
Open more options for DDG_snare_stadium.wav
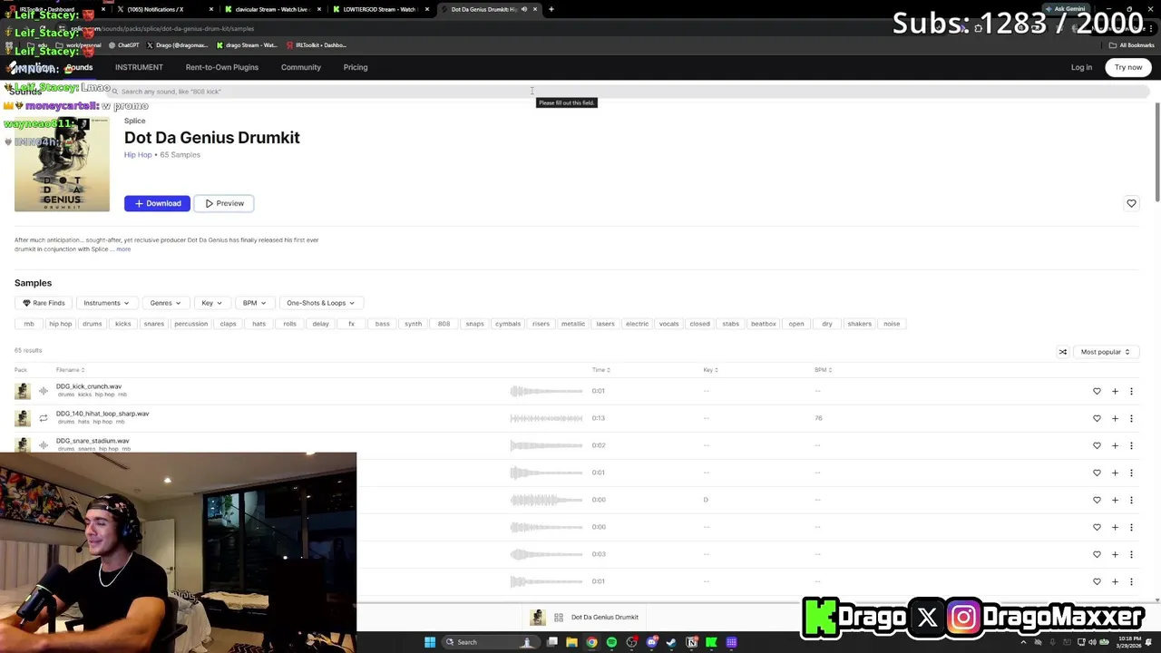tap(1131, 445)
